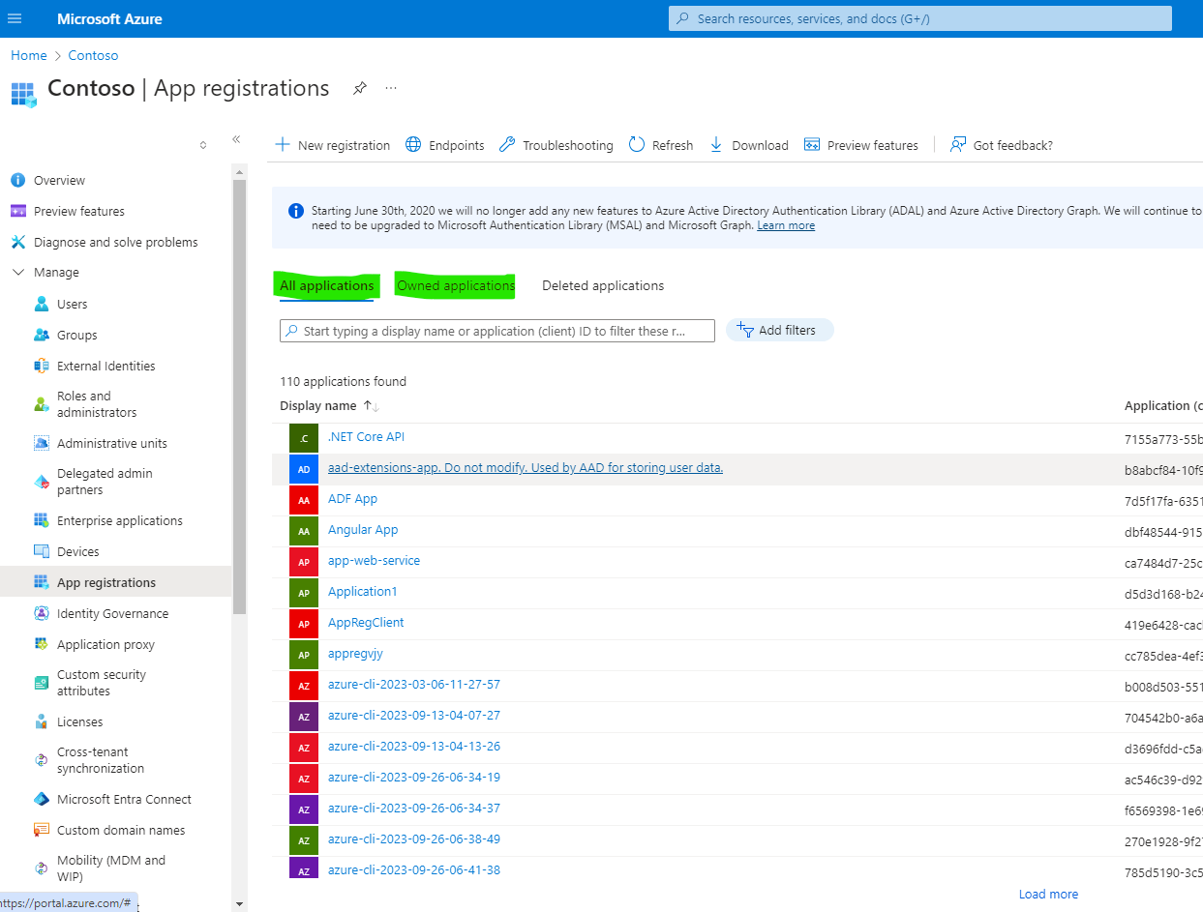Image resolution: width=1203 pixels, height=912 pixels.
Task: Click the Download icon
Action: [x=715, y=144]
